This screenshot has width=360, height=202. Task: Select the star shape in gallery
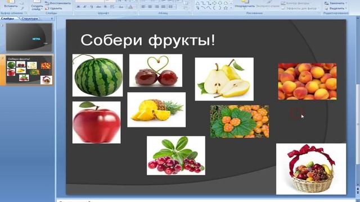(226, 8)
